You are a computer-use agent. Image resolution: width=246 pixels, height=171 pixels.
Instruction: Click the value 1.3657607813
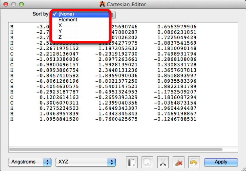(x=177, y=70)
